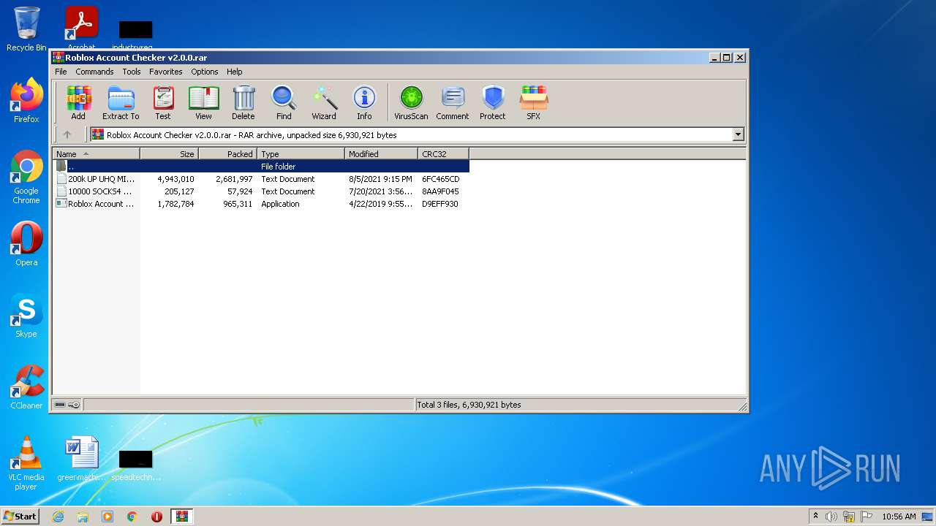
Task: Open the address bar path dropdown
Action: coord(738,134)
